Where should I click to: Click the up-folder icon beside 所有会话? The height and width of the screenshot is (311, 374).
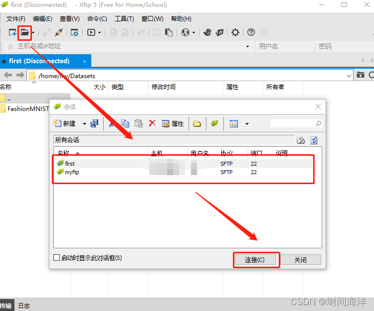[x=301, y=140]
